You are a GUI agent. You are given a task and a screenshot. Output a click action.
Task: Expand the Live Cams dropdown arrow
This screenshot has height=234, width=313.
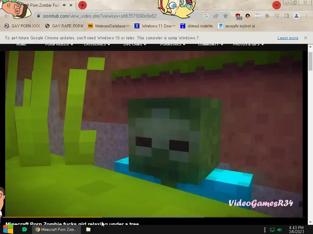145,44
